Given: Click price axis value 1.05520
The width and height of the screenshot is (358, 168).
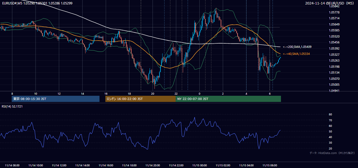Looking at the screenshot, I should [334, 36].
